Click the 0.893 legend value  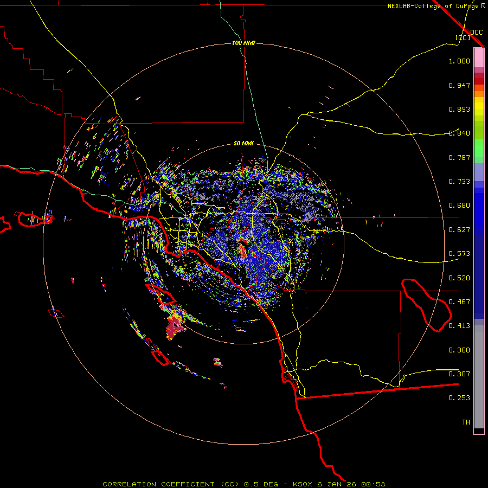tap(459, 109)
